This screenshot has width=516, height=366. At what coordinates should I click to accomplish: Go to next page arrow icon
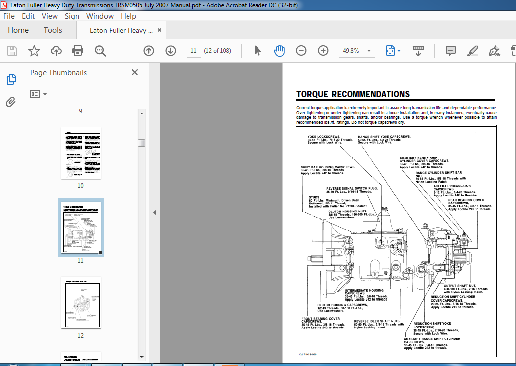point(171,51)
